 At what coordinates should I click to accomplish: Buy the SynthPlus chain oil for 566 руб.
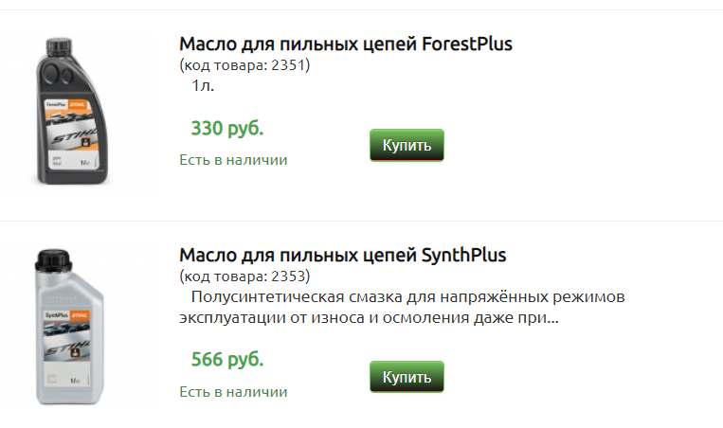[407, 377]
